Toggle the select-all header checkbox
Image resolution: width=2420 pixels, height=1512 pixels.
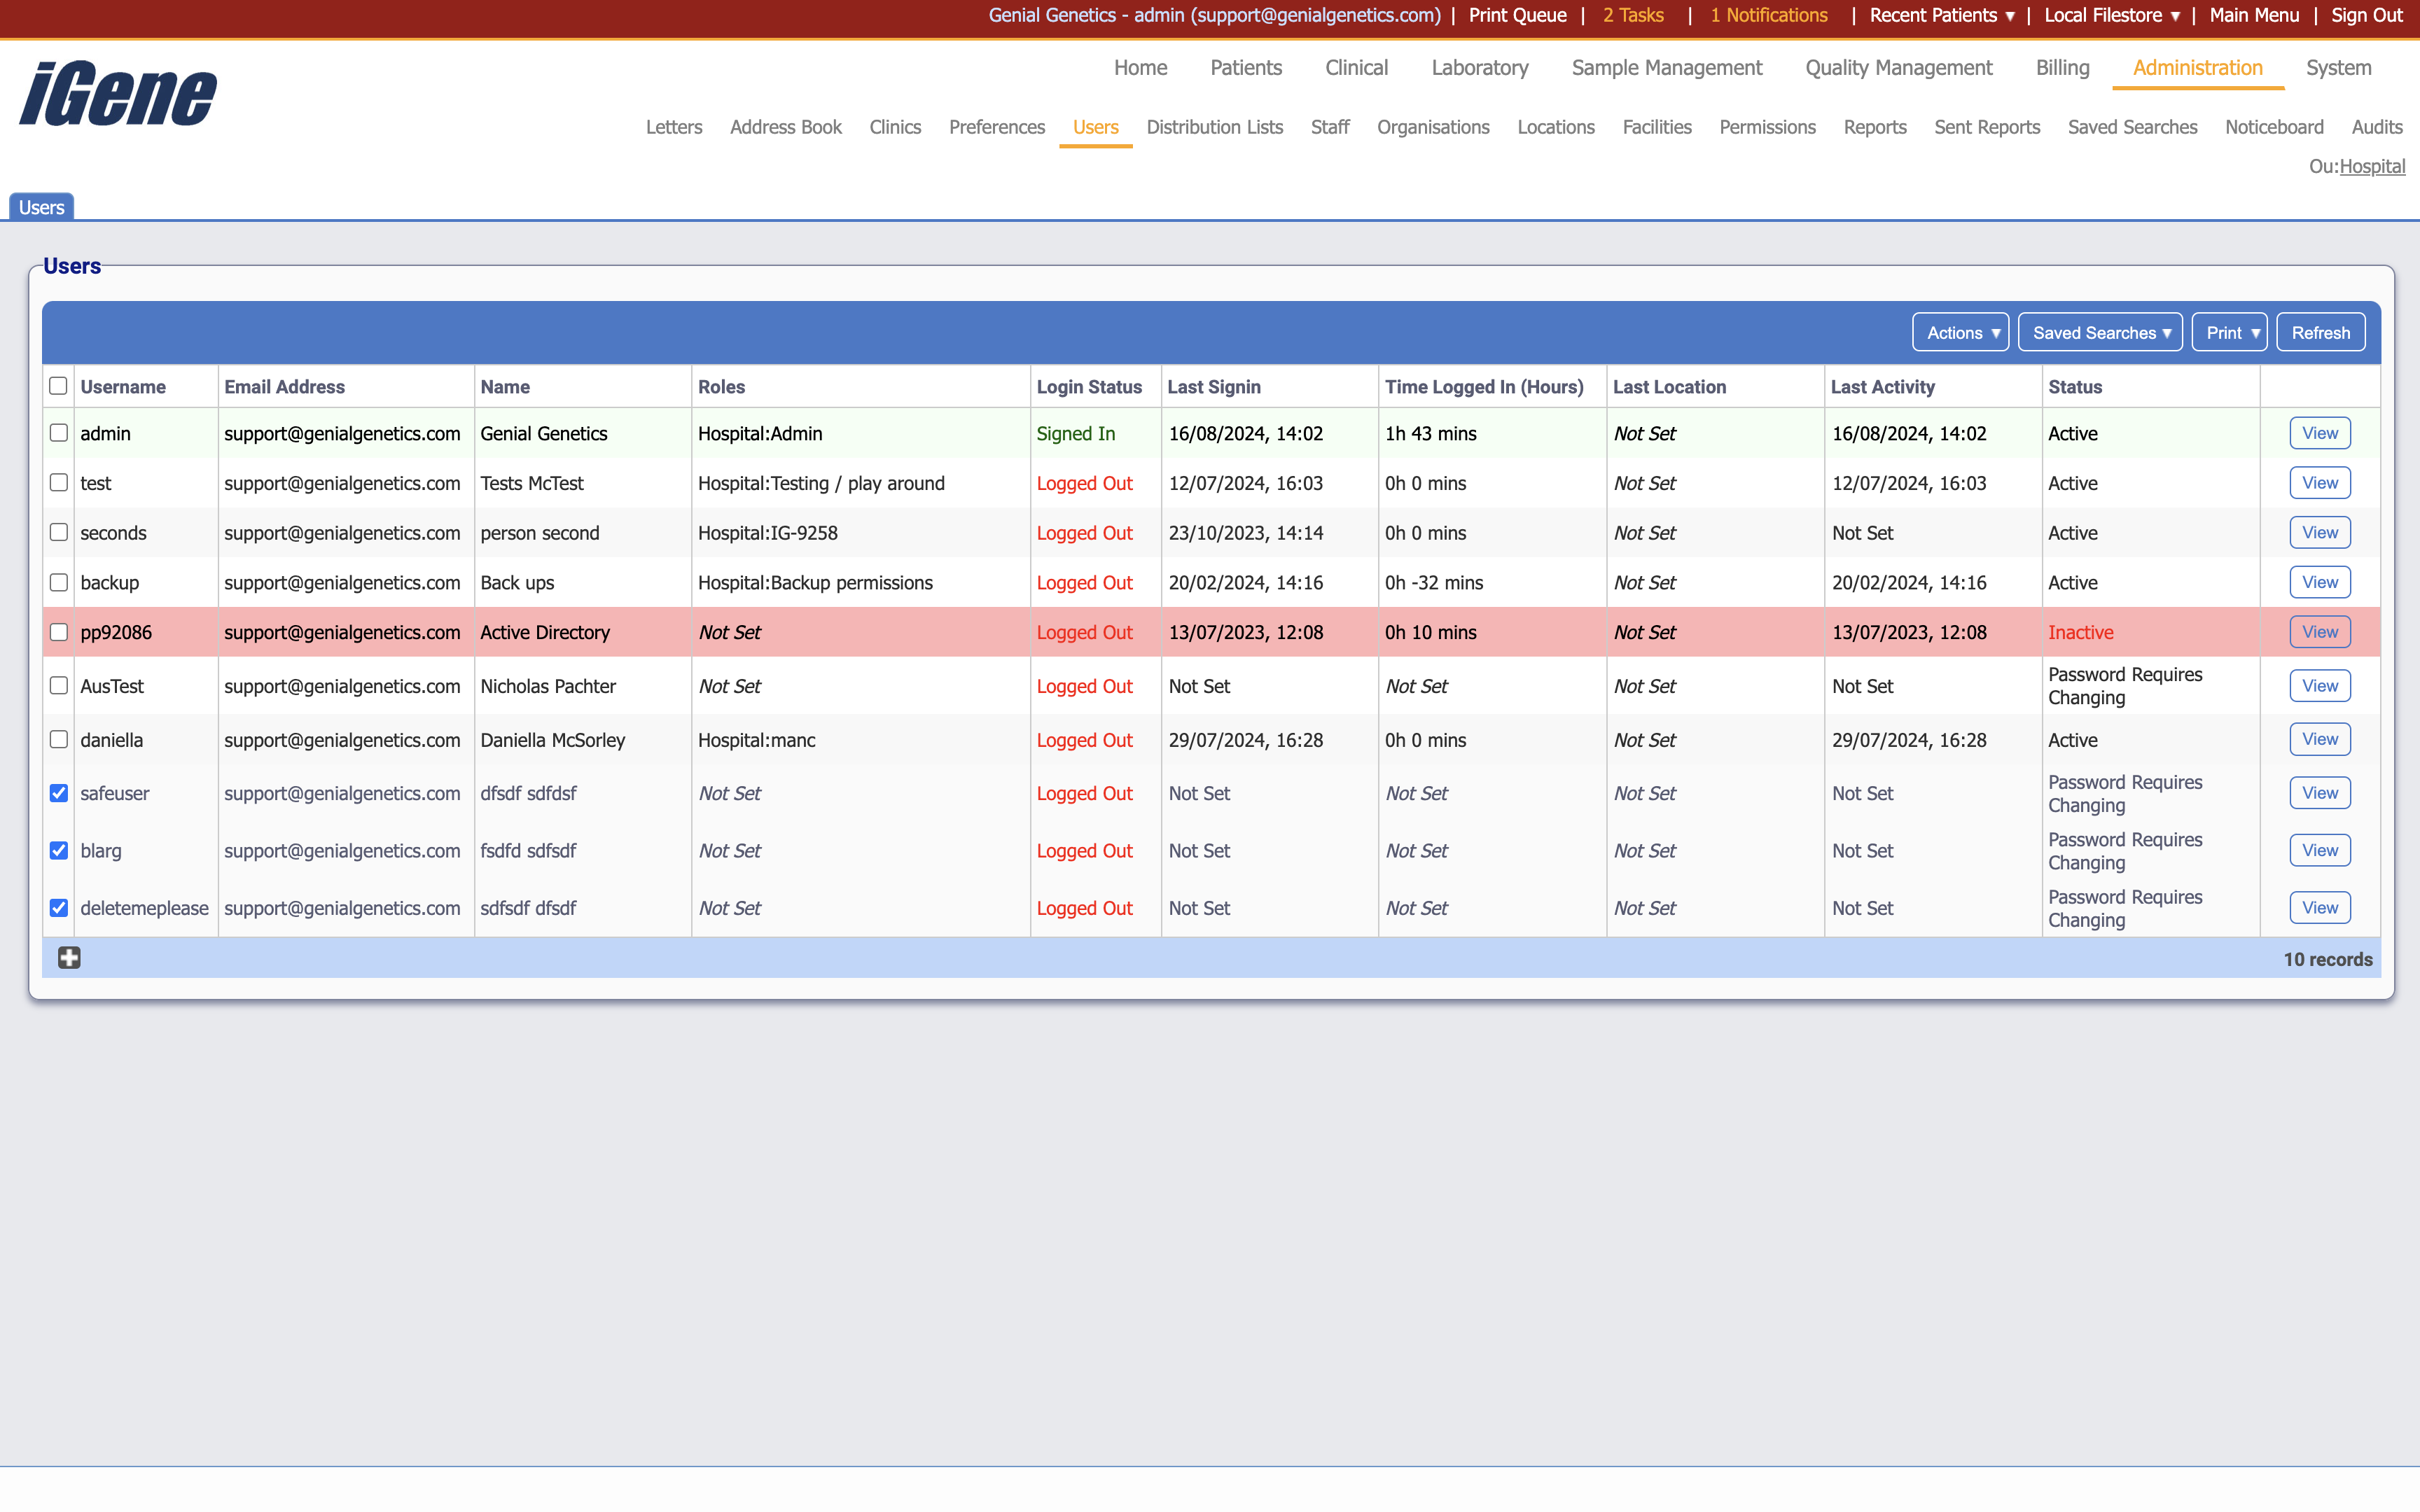59,386
